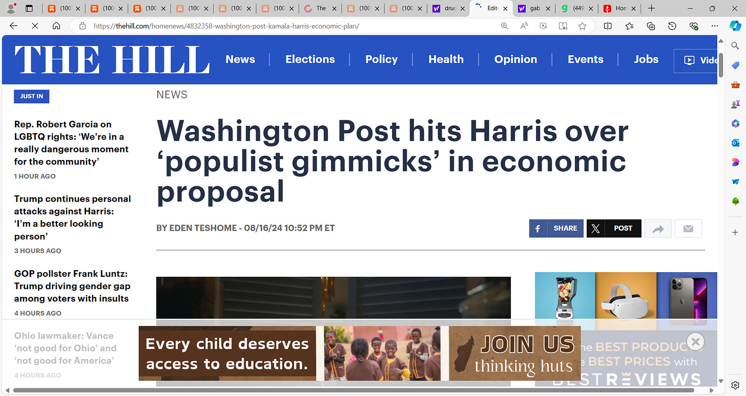
Task: Open the sidebar Tools briefcase icon
Action: click(x=735, y=84)
